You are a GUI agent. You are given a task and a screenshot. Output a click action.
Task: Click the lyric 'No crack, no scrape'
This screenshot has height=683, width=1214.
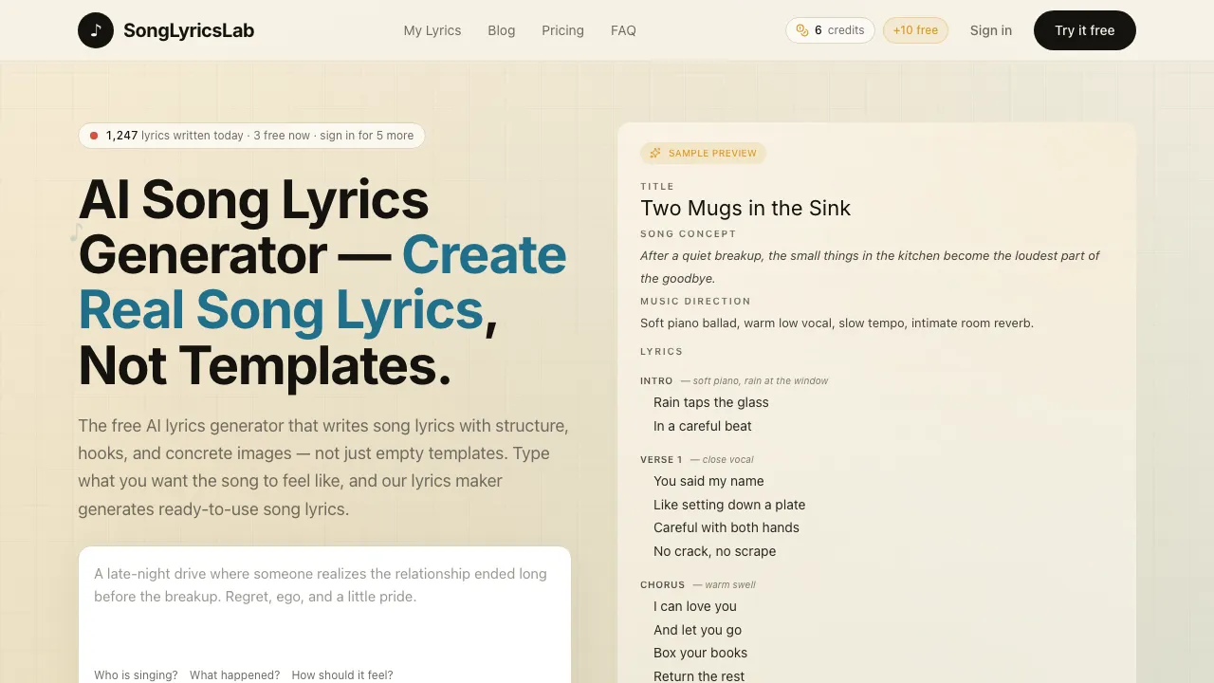[715, 551]
